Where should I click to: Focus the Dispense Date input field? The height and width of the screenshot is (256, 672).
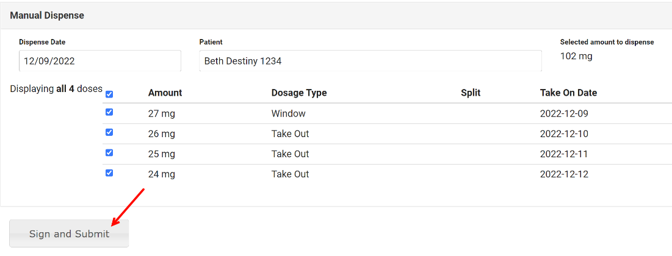99,61
